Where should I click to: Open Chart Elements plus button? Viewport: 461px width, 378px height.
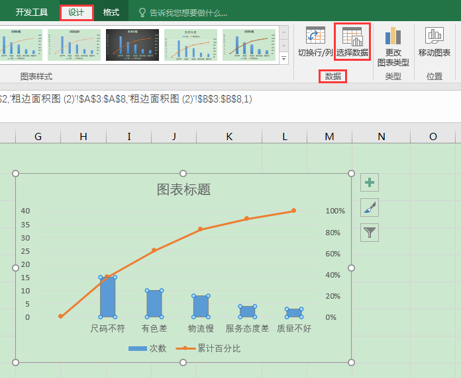(370, 182)
